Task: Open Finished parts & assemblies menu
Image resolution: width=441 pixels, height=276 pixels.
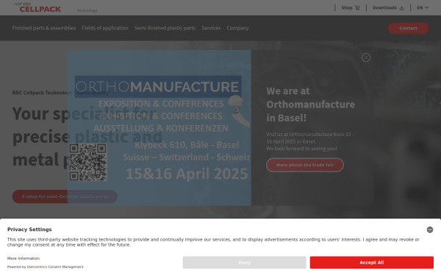Action: pyautogui.click(x=44, y=28)
